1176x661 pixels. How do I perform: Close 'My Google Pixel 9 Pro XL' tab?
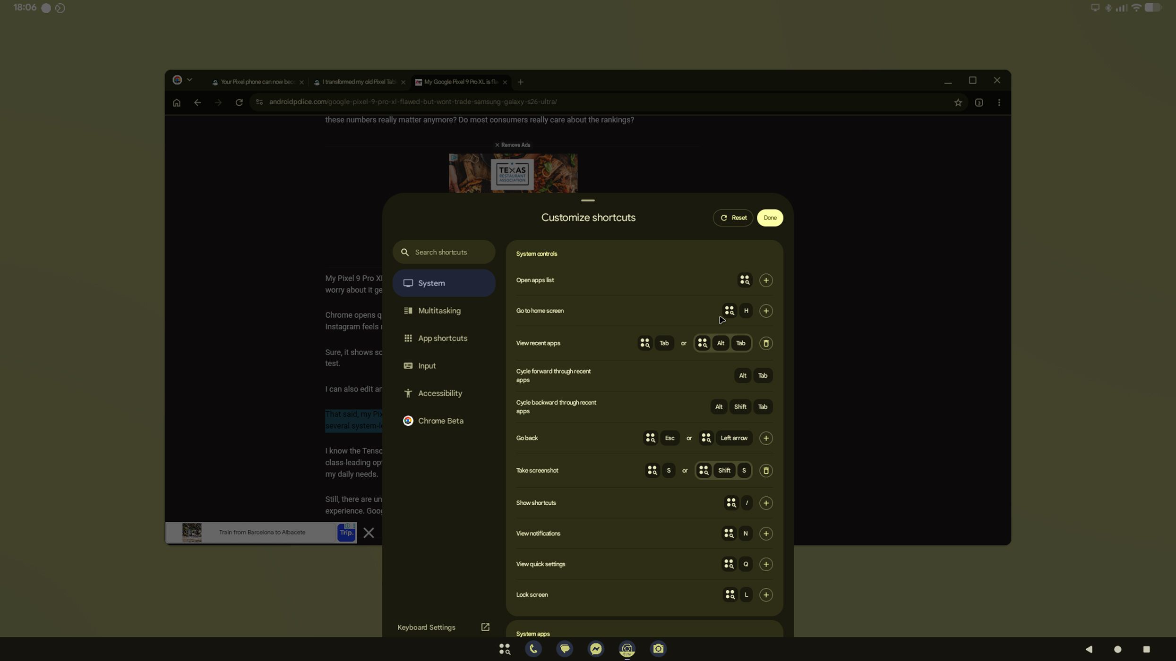click(x=505, y=82)
